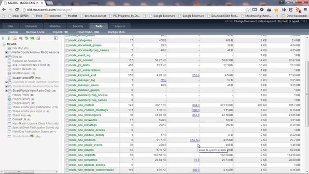Click the modx_keyword_xref 252 B overhead link
Viewport: 309px width, 174px height.
pyautogui.click(x=196, y=75)
